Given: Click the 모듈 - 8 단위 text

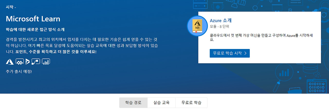Looking at the screenshot, I should click(x=219, y=26).
